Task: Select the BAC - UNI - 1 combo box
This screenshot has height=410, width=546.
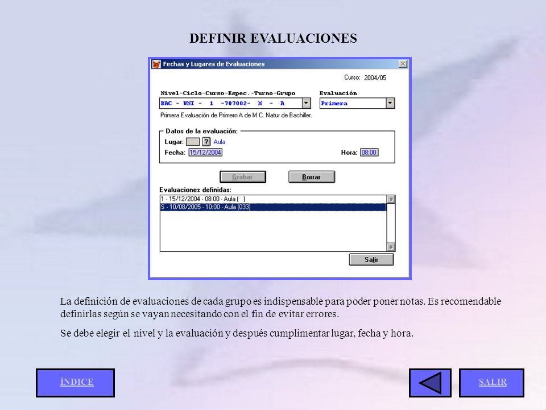Action: pyautogui.click(x=235, y=103)
